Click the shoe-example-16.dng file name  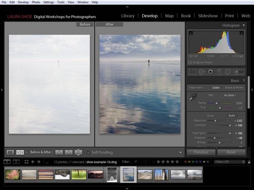tap(102, 162)
